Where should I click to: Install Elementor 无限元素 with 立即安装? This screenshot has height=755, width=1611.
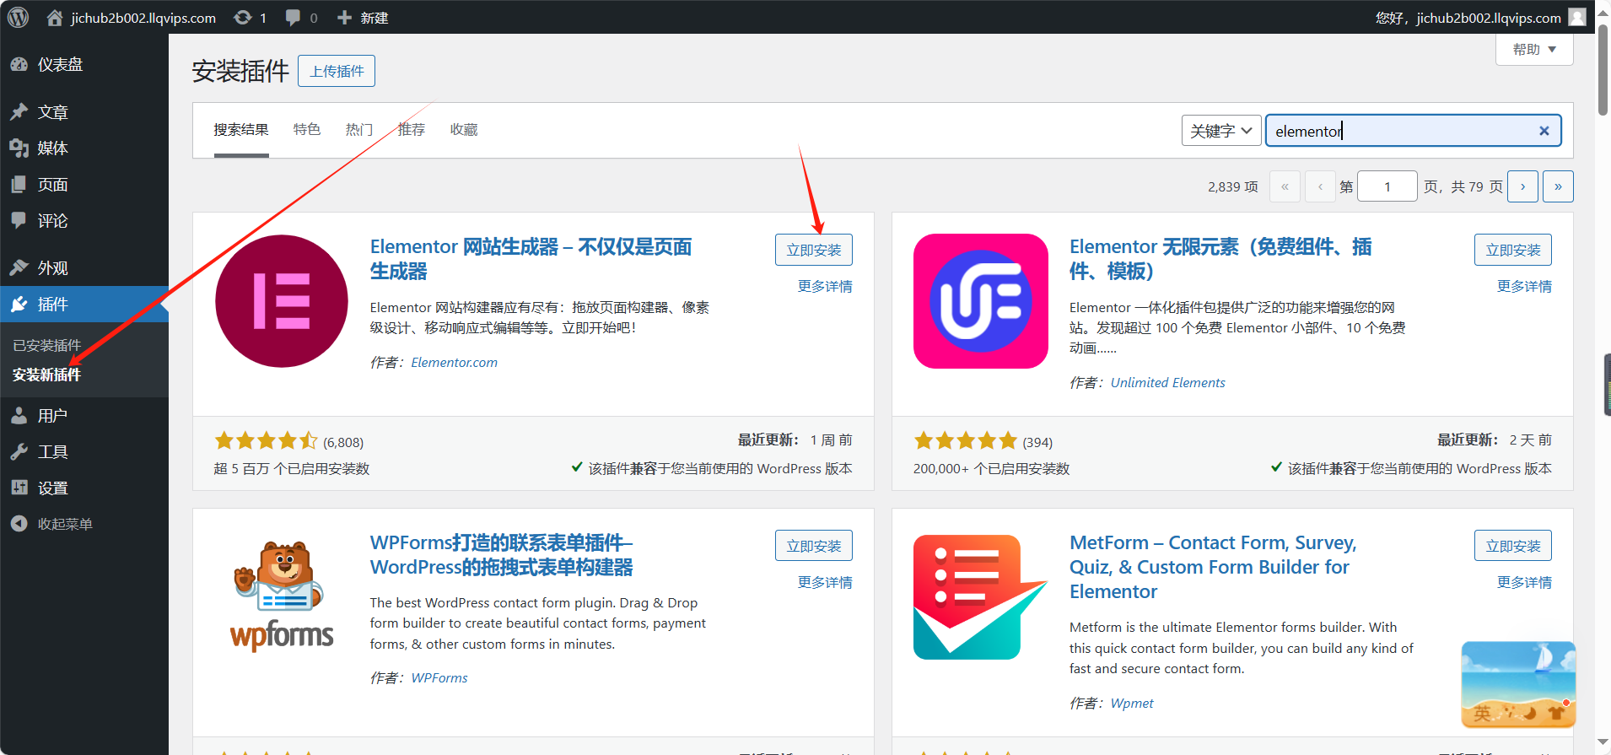1513,250
